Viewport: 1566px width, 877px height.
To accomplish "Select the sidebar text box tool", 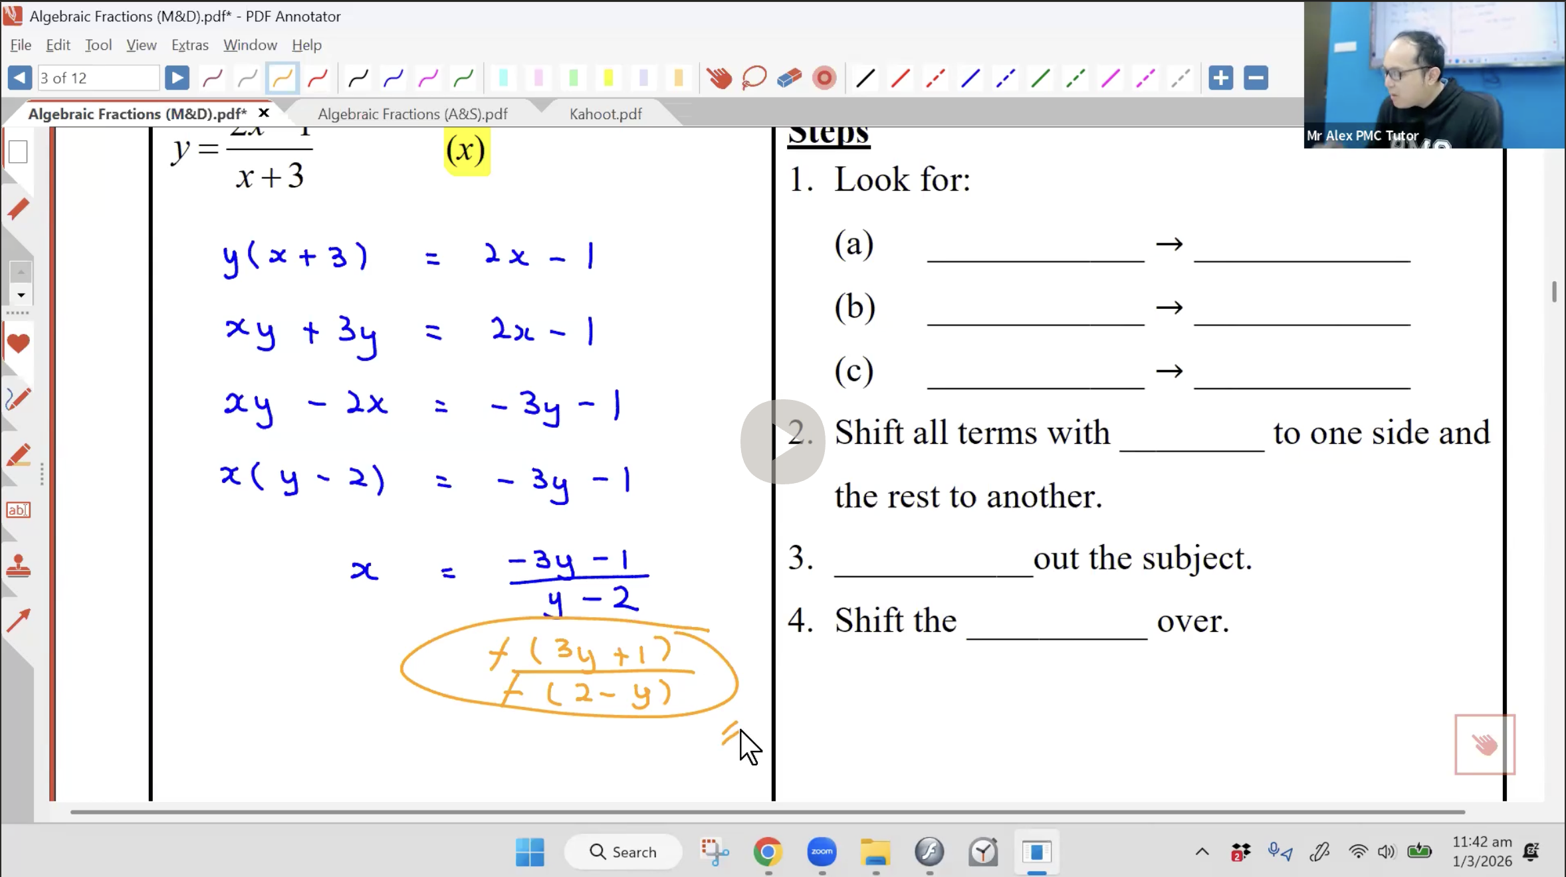I will 18,510.
